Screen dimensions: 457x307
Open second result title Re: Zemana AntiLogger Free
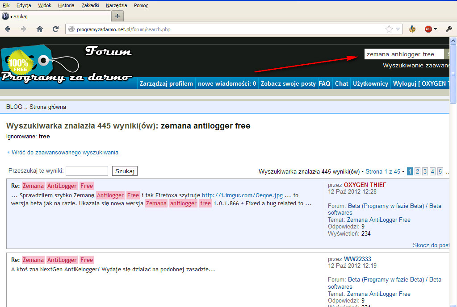click(52, 260)
